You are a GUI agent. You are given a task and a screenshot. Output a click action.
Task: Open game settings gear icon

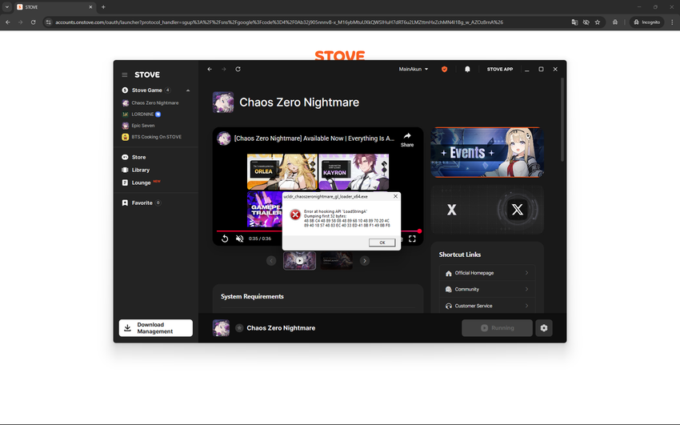544,328
